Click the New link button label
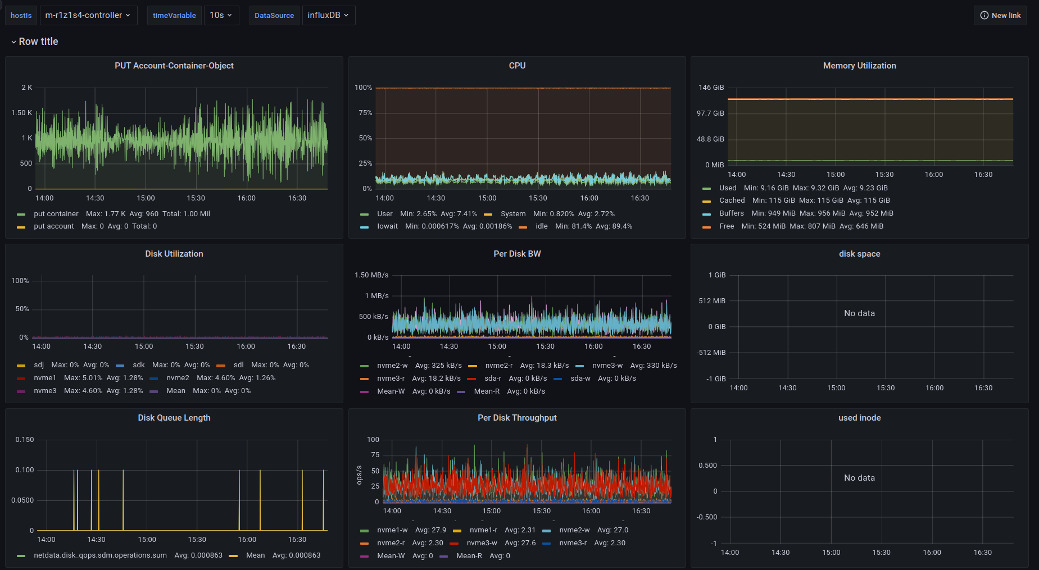The height and width of the screenshot is (570, 1039). click(1006, 16)
